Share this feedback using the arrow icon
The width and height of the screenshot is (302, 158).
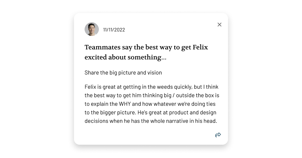point(218,135)
